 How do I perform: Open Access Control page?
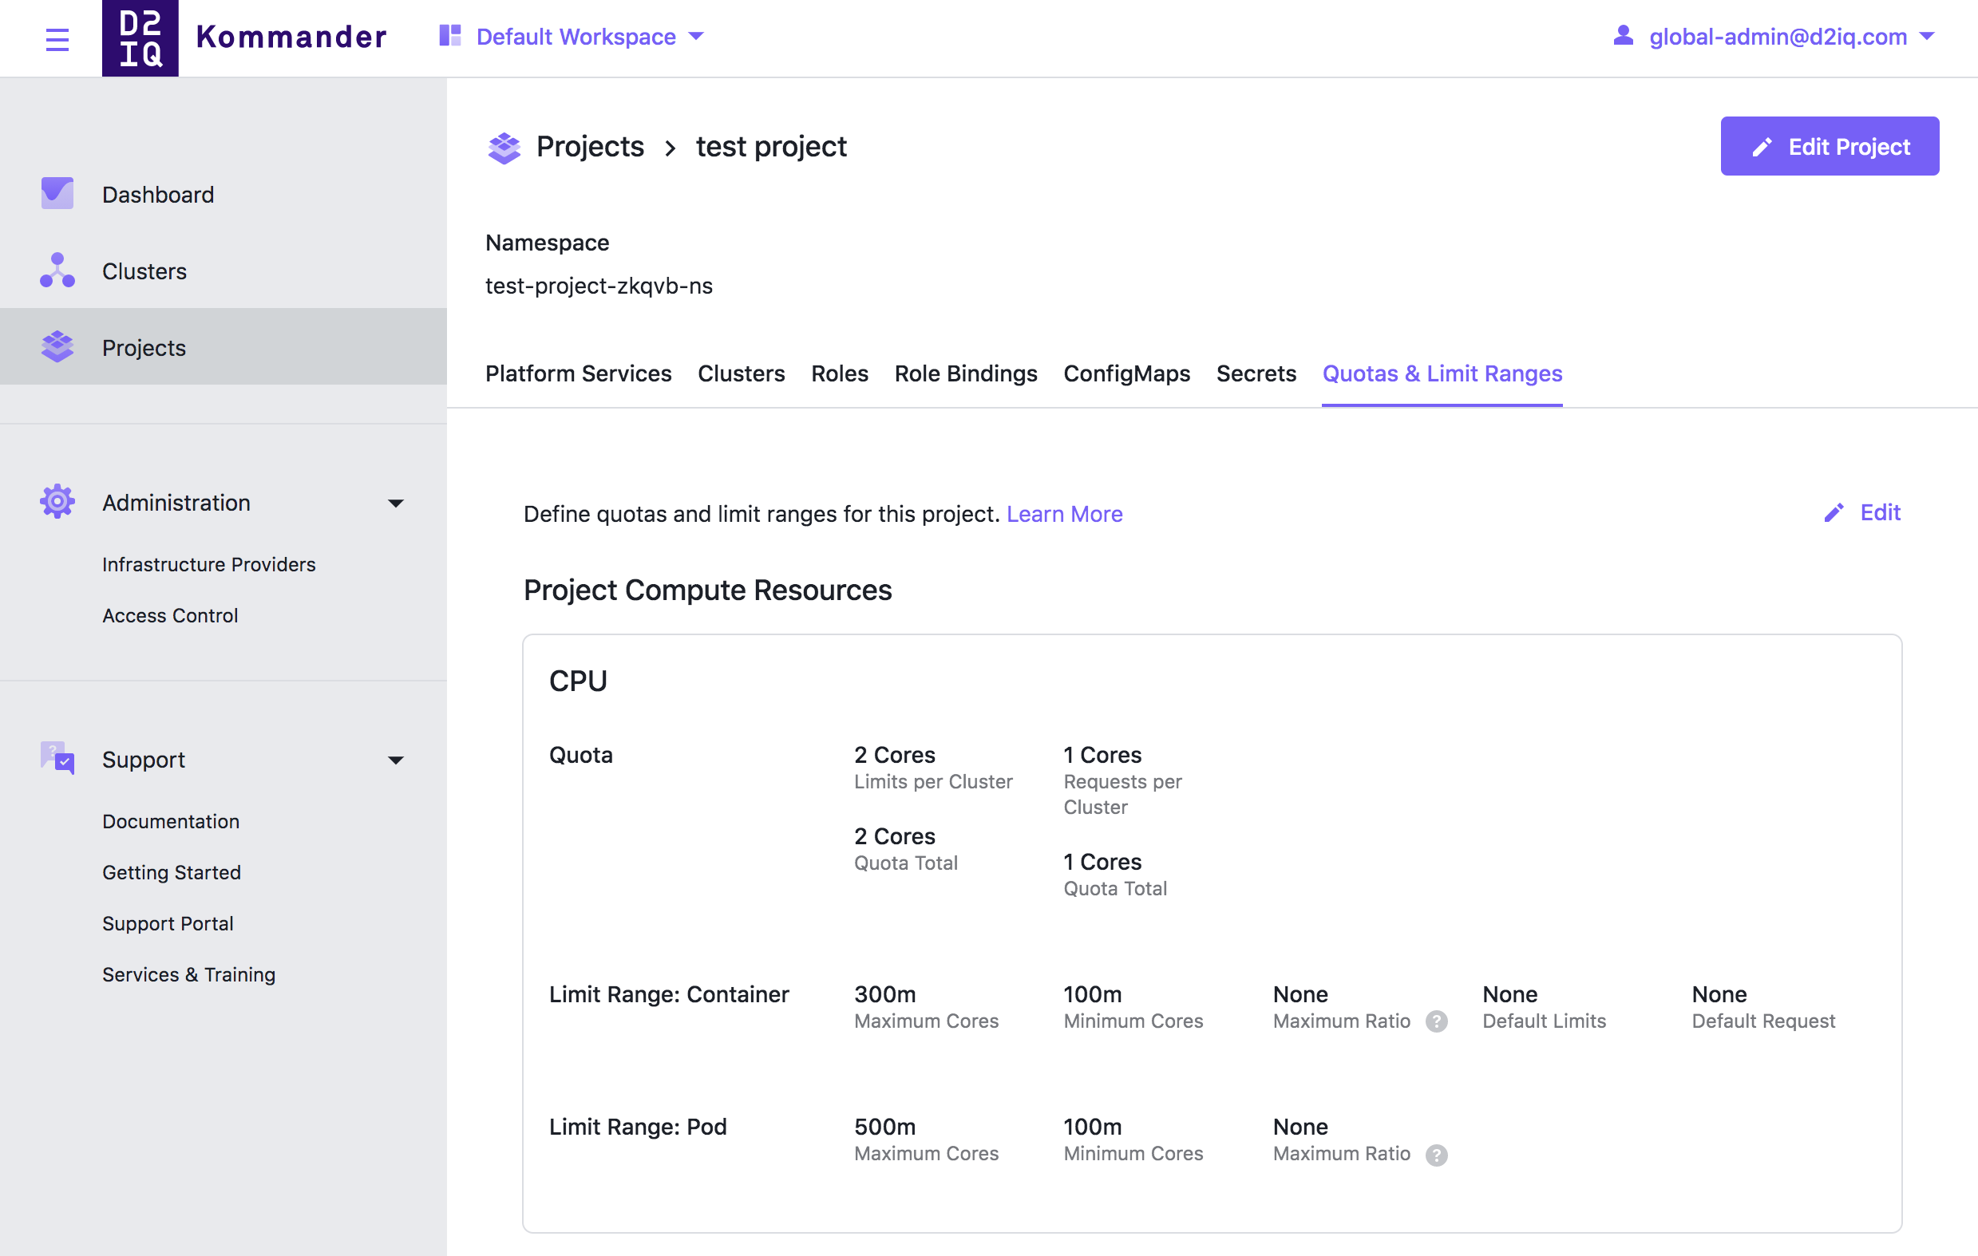click(170, 615)
